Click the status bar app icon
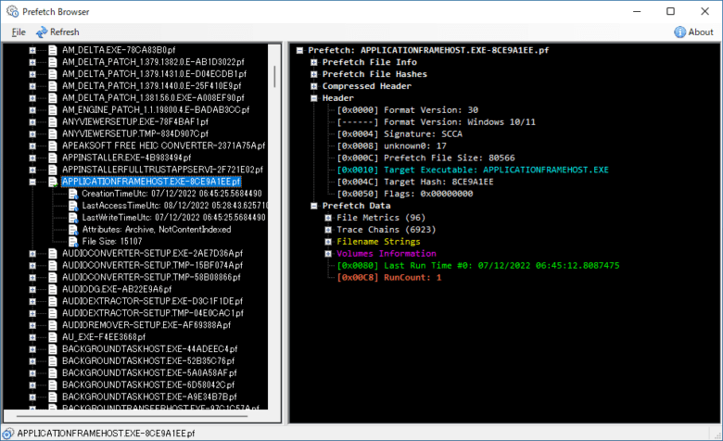This screenshot has width=723, height=441. click(7, 434)
